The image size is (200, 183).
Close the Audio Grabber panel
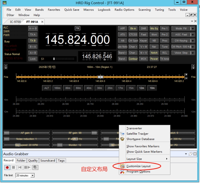pyautogui.click(x=195, y=154)
